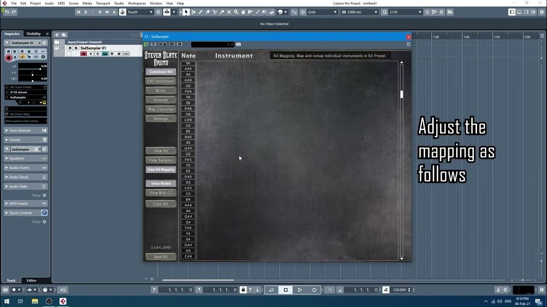Mute the SsdSampler 01 track in the list
This screenshot has width=547, height=307.
coord(70,48)
